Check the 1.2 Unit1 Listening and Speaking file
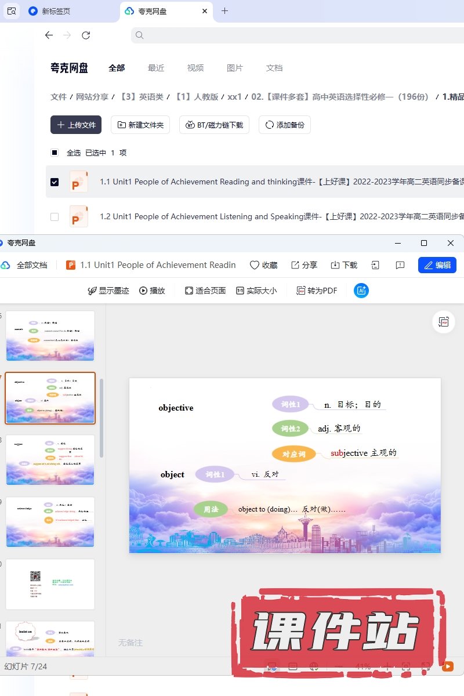The image size is (464, 696). point(55,217)
